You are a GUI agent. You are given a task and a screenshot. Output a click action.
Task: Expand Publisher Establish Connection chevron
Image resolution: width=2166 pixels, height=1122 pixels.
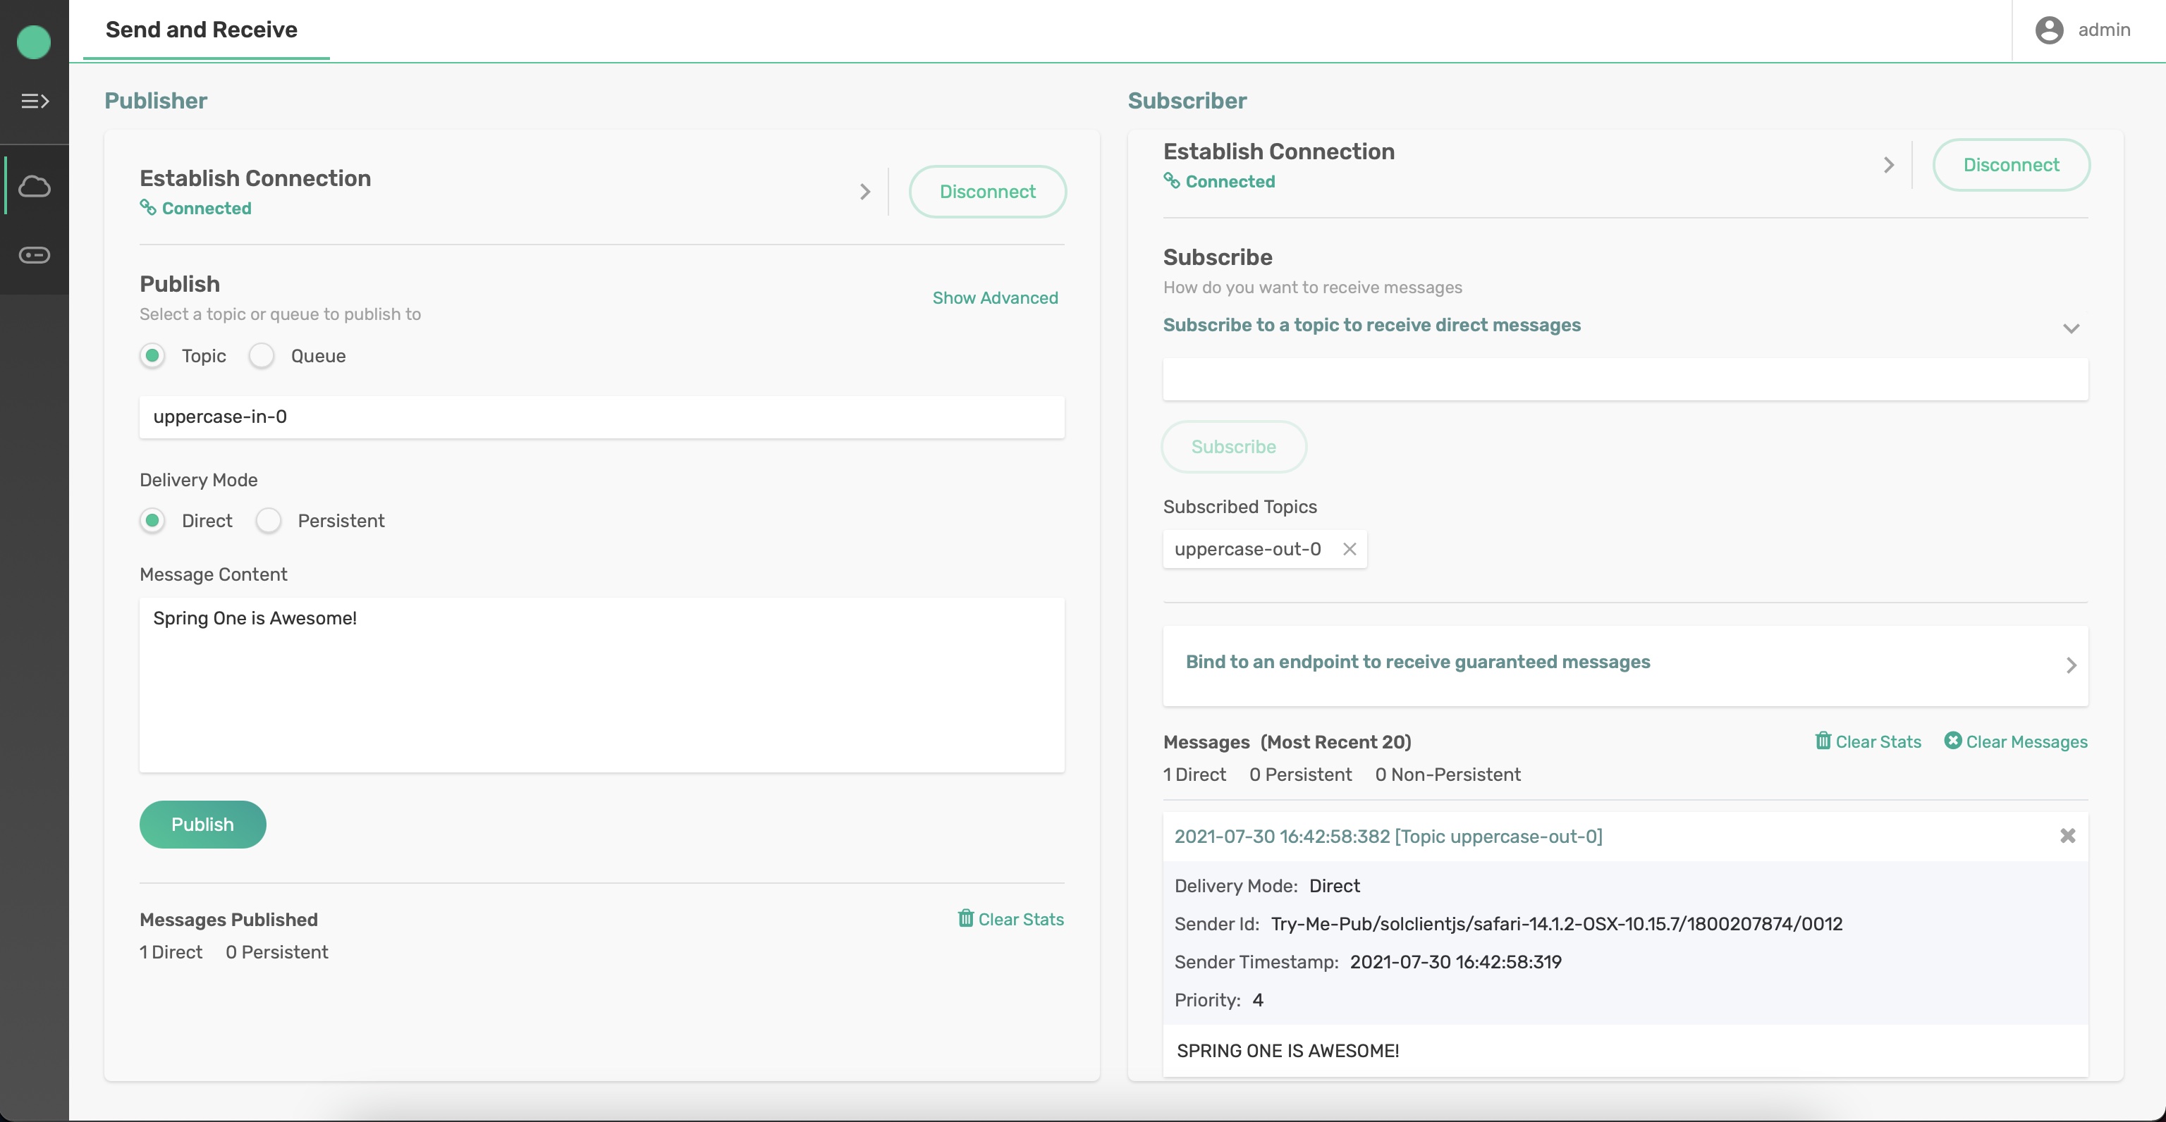tap(864, 192)
